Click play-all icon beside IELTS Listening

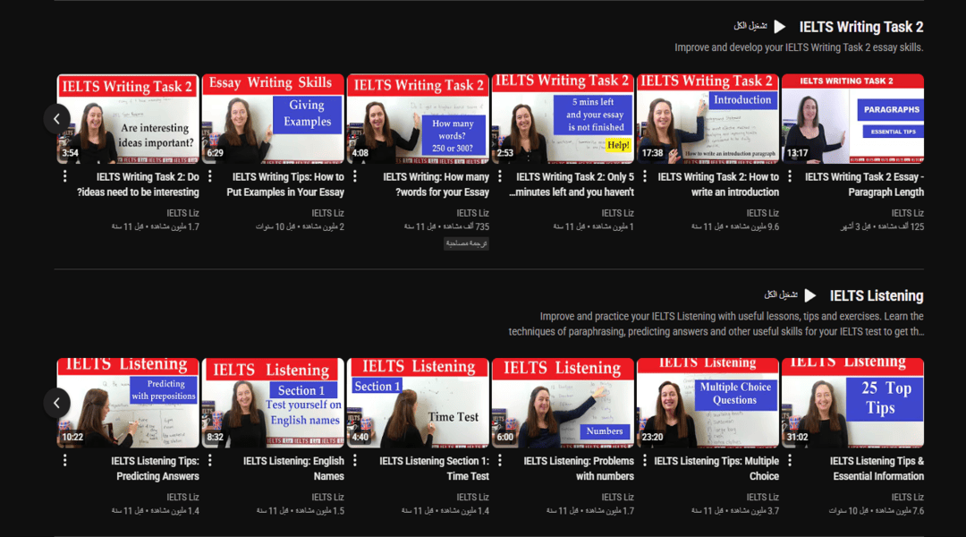(809, 295)
